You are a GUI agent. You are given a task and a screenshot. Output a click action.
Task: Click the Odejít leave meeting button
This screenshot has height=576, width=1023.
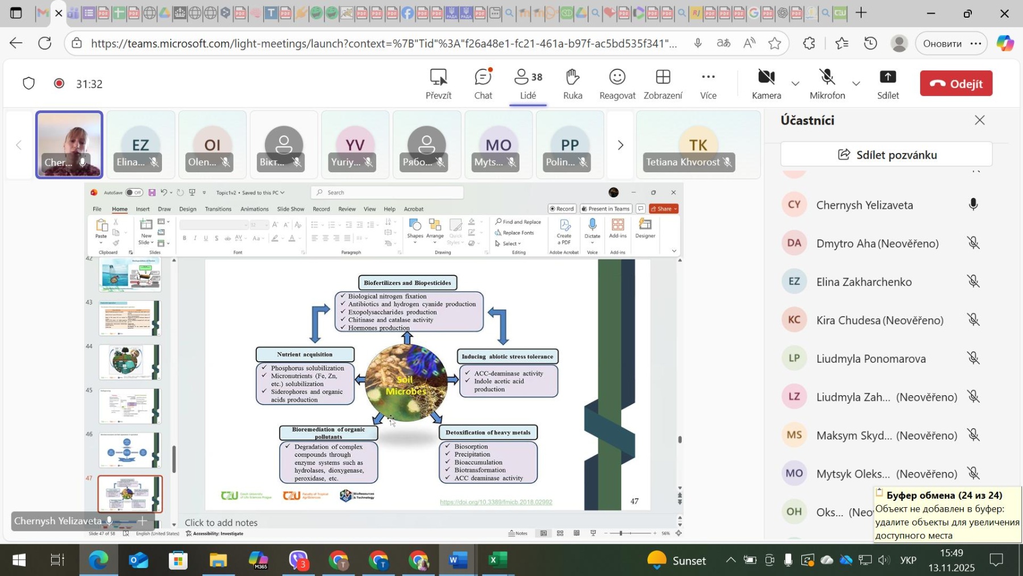pyautogui.click(x=956, y=84)
